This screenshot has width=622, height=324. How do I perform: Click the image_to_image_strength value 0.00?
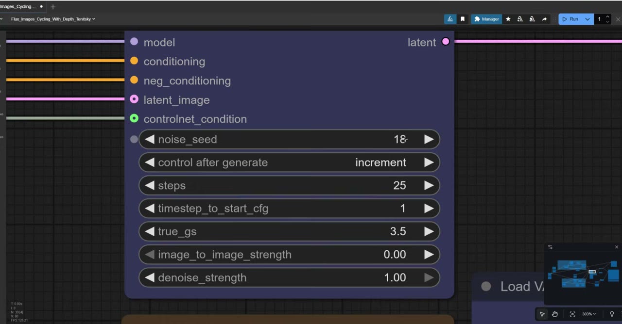point(395,255)
